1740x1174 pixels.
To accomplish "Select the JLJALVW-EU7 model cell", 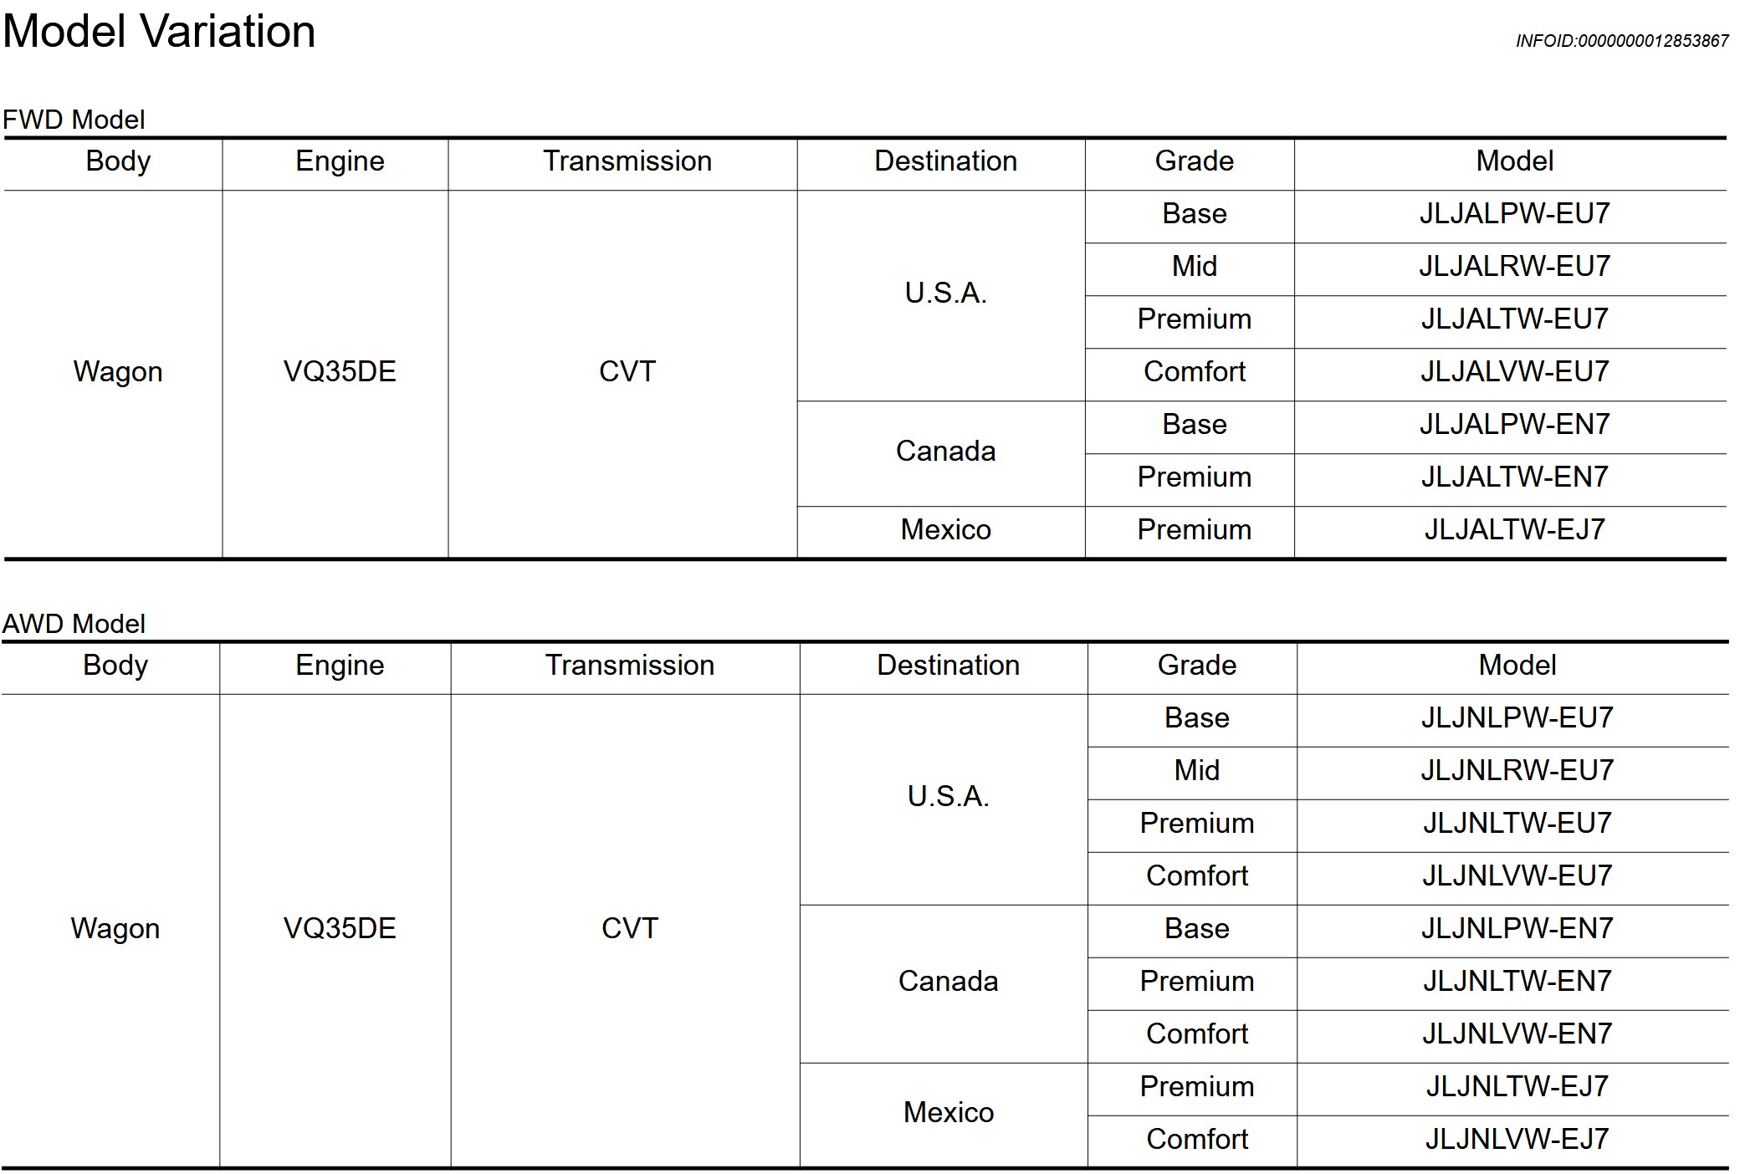I will click(1514, 372).
